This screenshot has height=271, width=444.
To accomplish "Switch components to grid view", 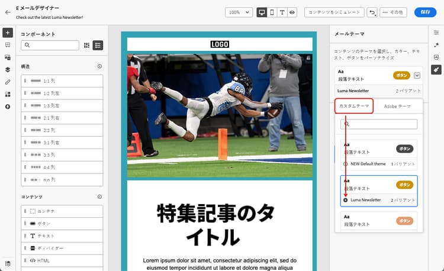I will coord(86,45).
